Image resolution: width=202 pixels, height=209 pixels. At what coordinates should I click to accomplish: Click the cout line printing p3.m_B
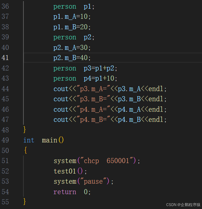[110, 99]
